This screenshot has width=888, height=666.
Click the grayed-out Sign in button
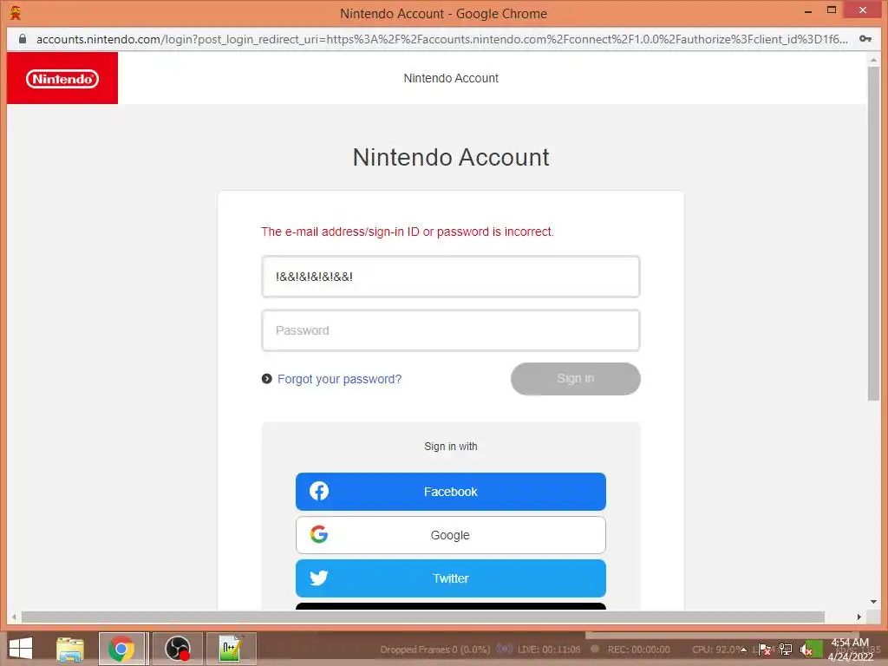[576, 378]
